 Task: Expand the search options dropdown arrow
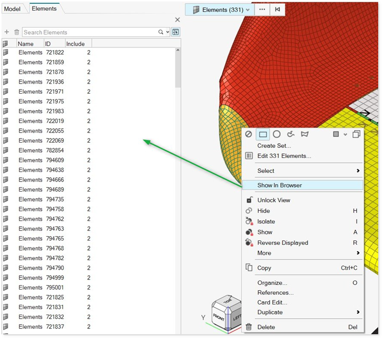tap(167, 32)
